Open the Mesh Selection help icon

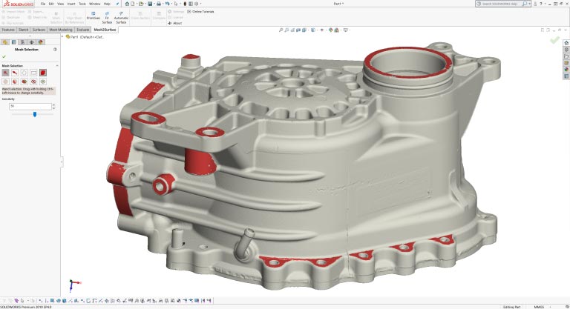tap(55, 49)
